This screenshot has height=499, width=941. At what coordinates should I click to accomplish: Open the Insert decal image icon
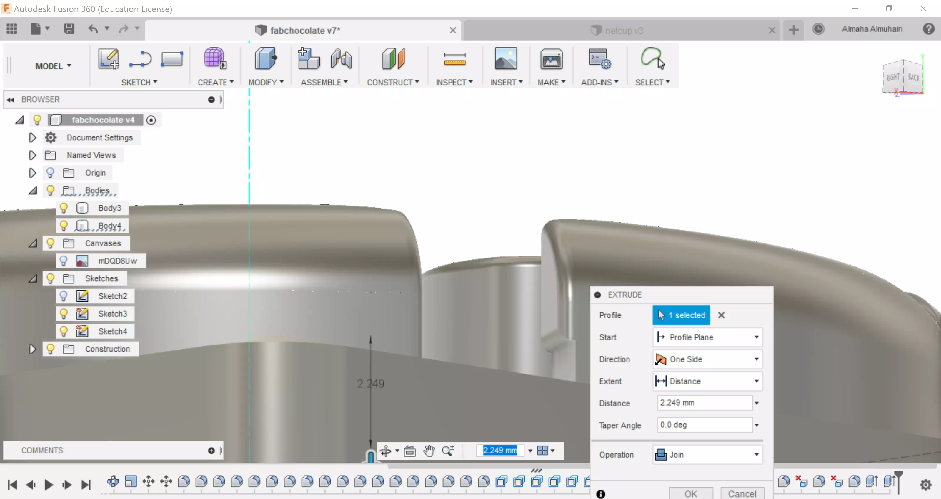[506, 59]
